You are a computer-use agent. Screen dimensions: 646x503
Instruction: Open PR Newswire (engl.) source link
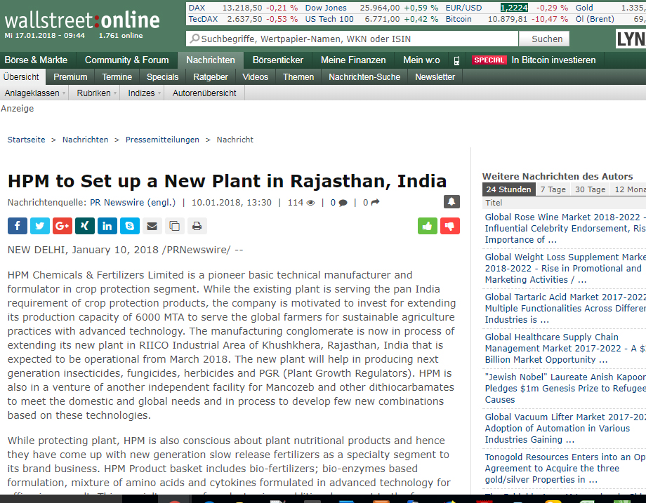click(x=133, y=203)
